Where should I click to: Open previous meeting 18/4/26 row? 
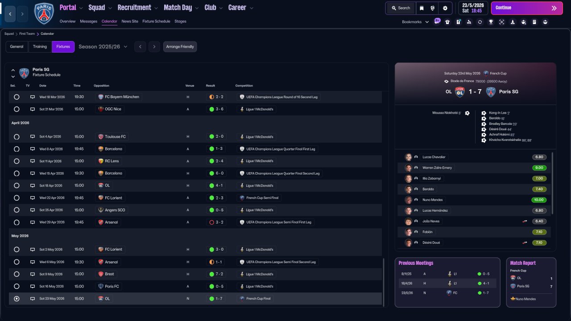[x=447, y=283]
